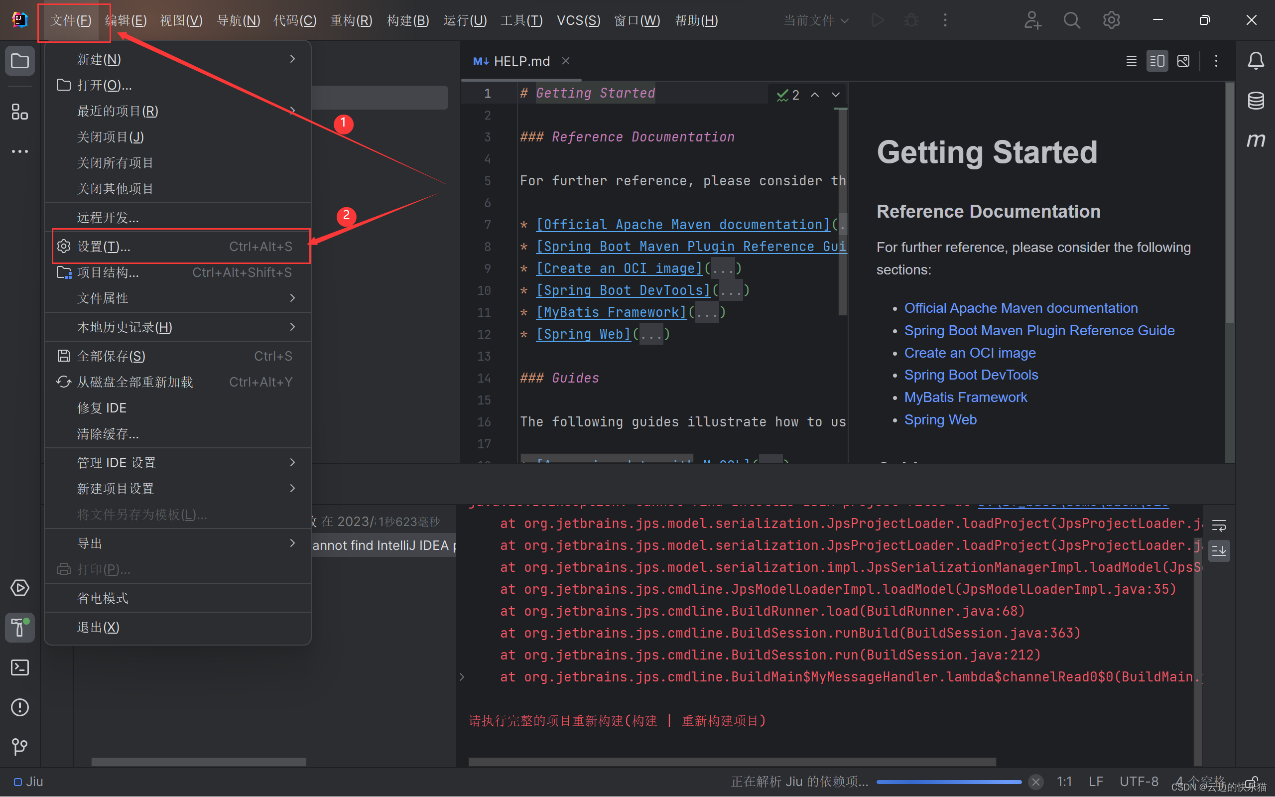Open the Build hammer tool window

click(20, 627)
